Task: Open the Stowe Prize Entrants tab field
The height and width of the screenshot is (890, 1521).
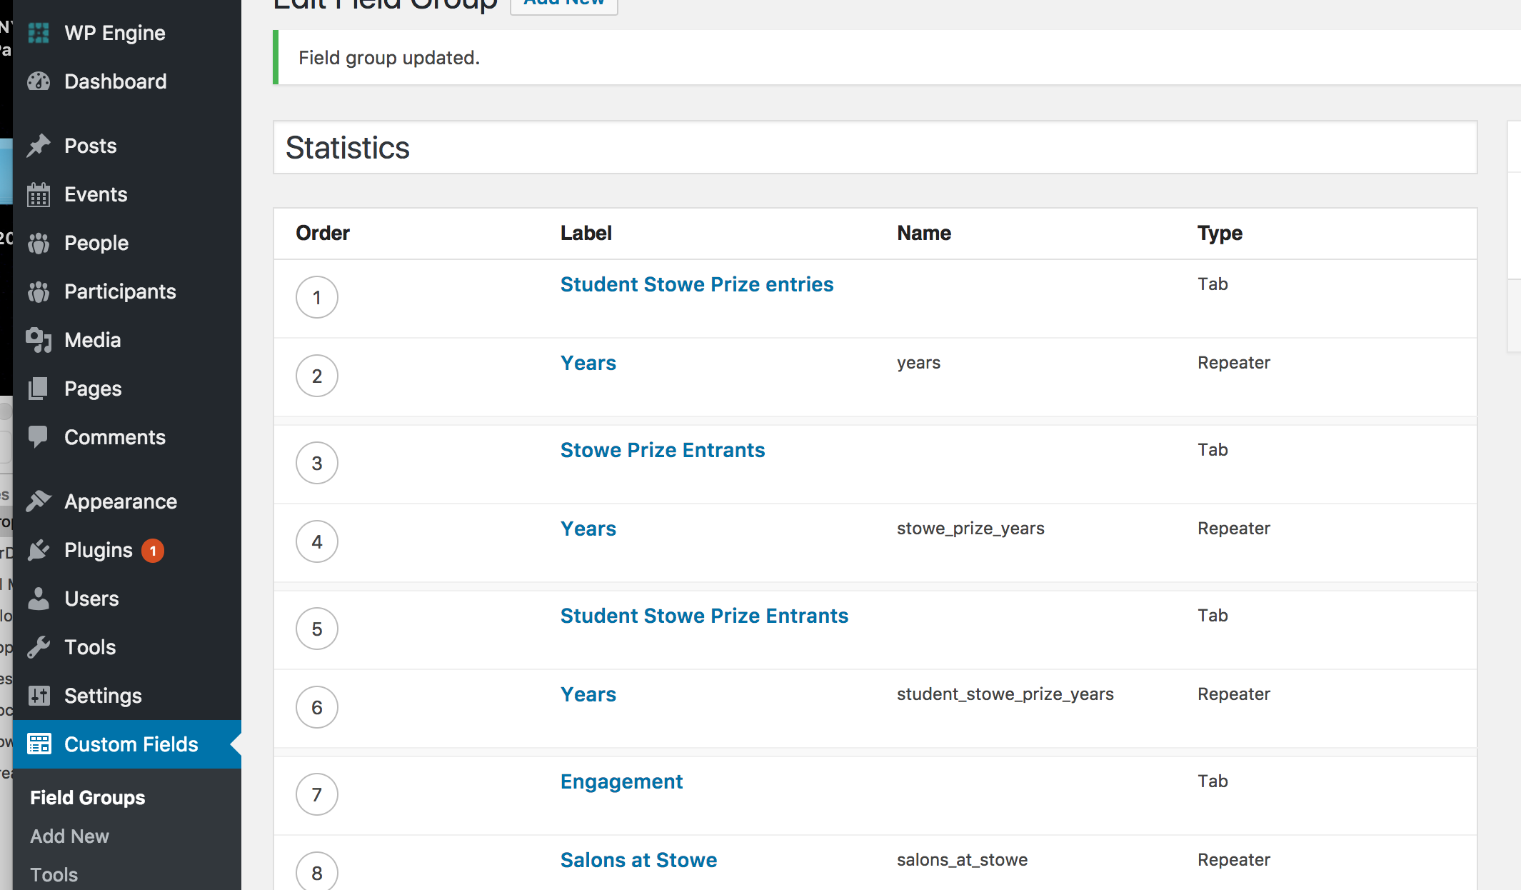Action: click(662, 450)
